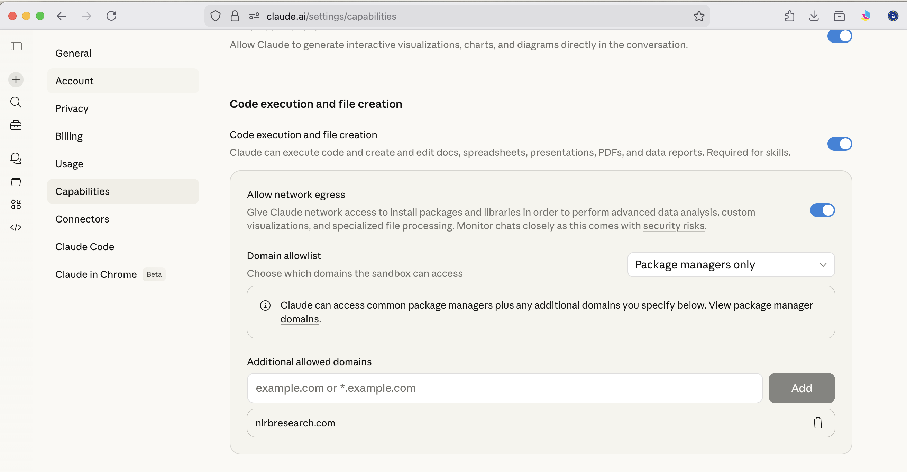Image resolution: width=907 pixels, height=472 pixels.
Task: Select the skills shapes icon in sidebar
Action: [16, 204]
